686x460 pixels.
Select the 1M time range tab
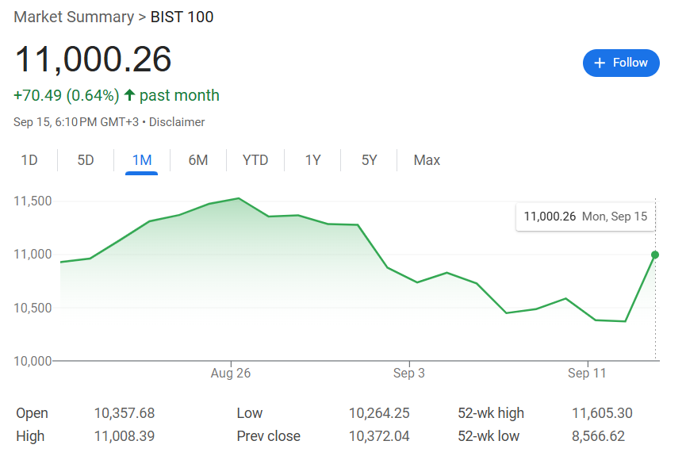[142, 160]
